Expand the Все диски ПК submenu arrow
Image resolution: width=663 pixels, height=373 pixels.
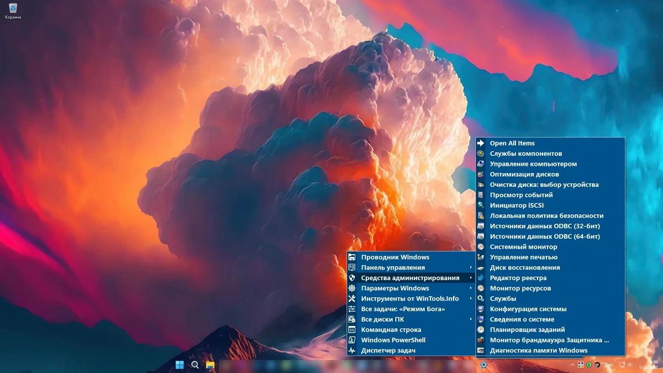[x=471, y=319]
